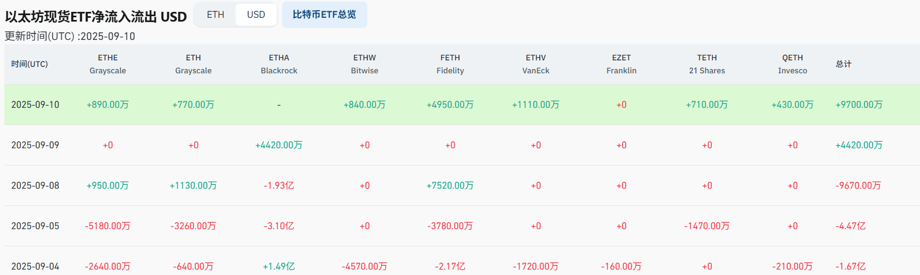Image resolution: width=920 pixels, height=275 pixels.
Task: Click the -4.47亿 total outflow value
Action: pos(850,226)
